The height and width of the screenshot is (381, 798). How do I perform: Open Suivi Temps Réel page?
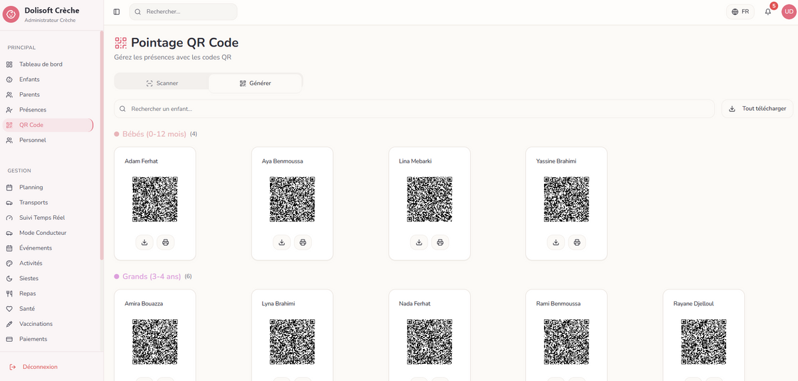click(x=48, y=218)
